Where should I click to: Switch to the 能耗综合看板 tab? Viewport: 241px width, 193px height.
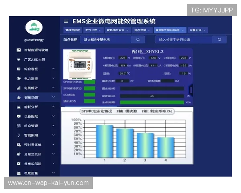[x=118, y=30]
